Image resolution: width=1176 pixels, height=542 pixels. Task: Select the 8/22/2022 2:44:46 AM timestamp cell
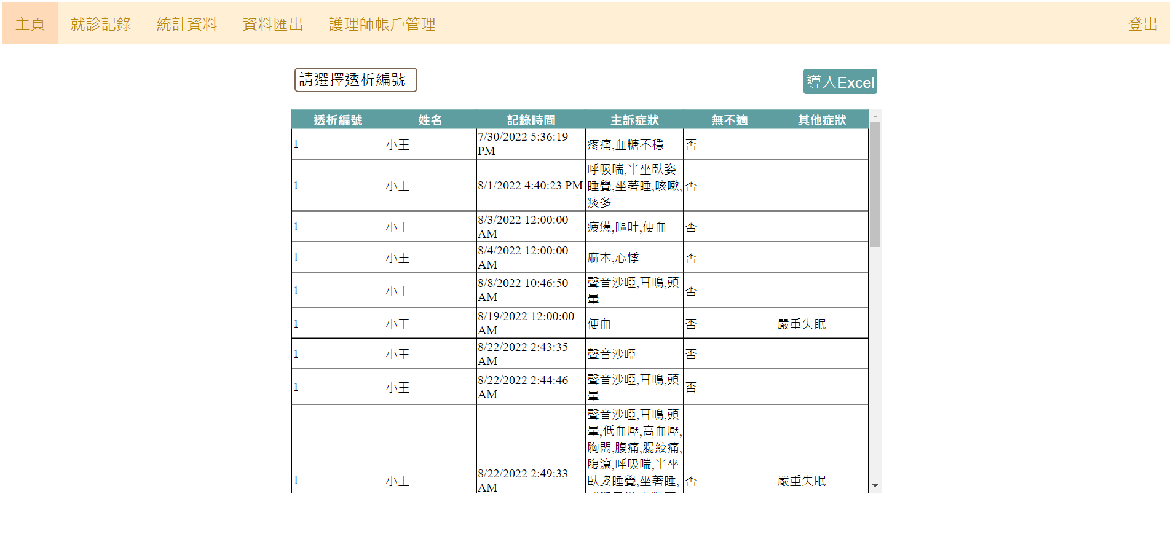(x=531, y=387)
